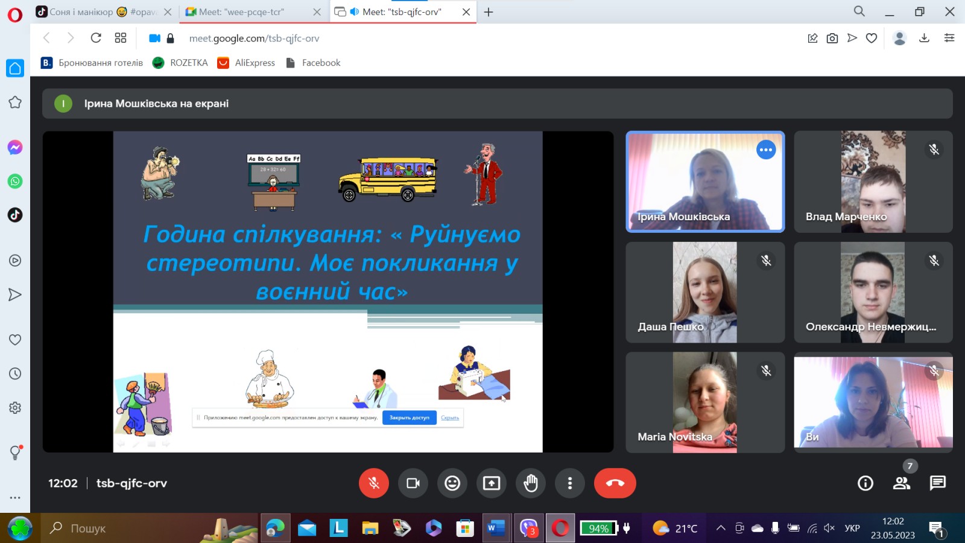Show the participants list with 7 people

point(902,483)
